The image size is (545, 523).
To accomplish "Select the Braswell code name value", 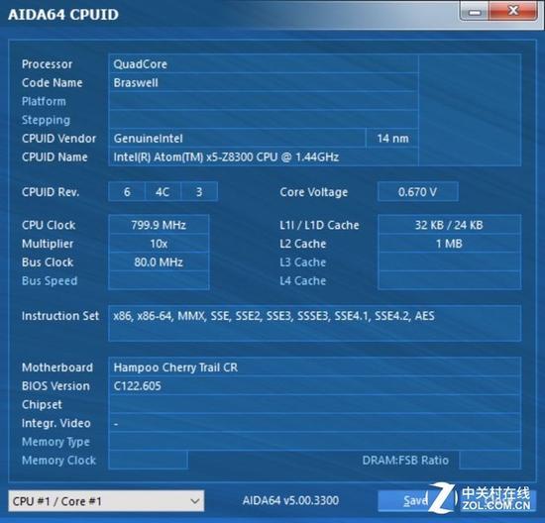I will (x=136, y=82).
